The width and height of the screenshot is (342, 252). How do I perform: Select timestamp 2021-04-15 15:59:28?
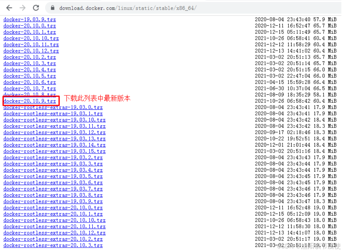click(x=283, y=82)
